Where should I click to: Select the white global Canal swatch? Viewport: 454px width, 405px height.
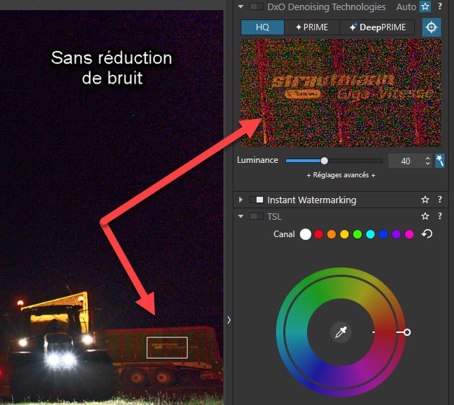coord(306,234)
